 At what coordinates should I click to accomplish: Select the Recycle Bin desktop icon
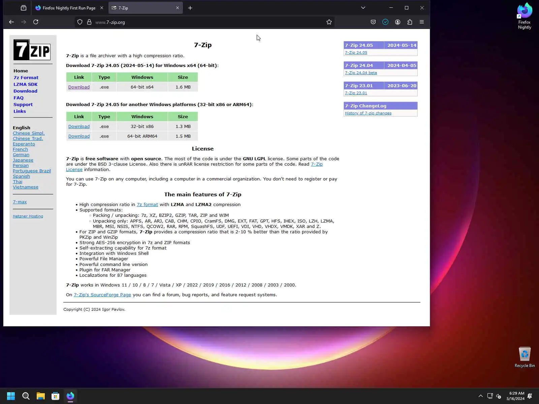pos(525,357)
